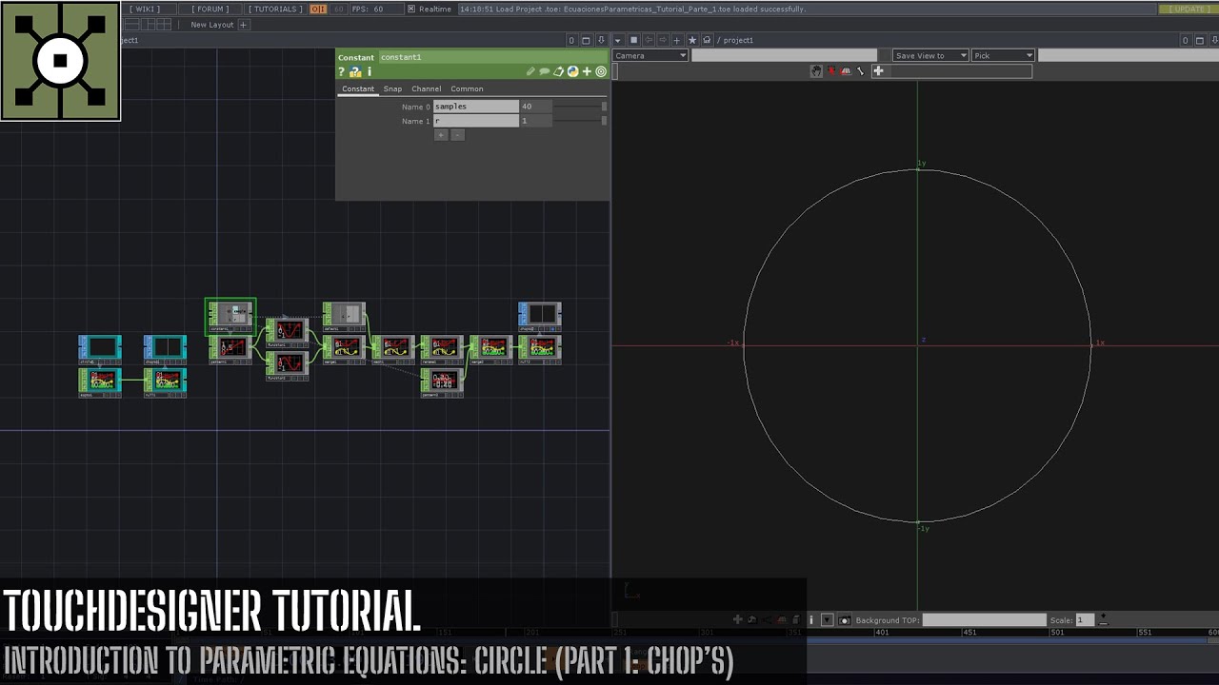Switch to the Common parameter tab

pyautogui.click(x=467, y=88)
